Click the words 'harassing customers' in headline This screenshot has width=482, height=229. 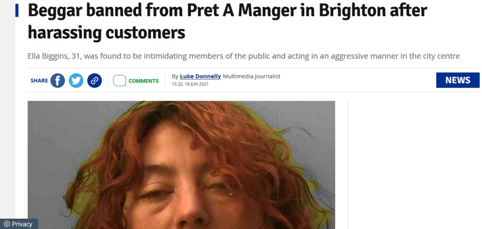(x=106, y=32)
